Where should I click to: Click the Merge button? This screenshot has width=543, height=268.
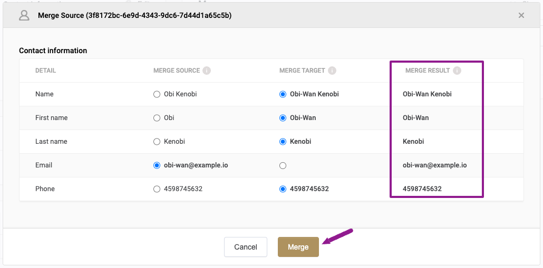point(298,247)
